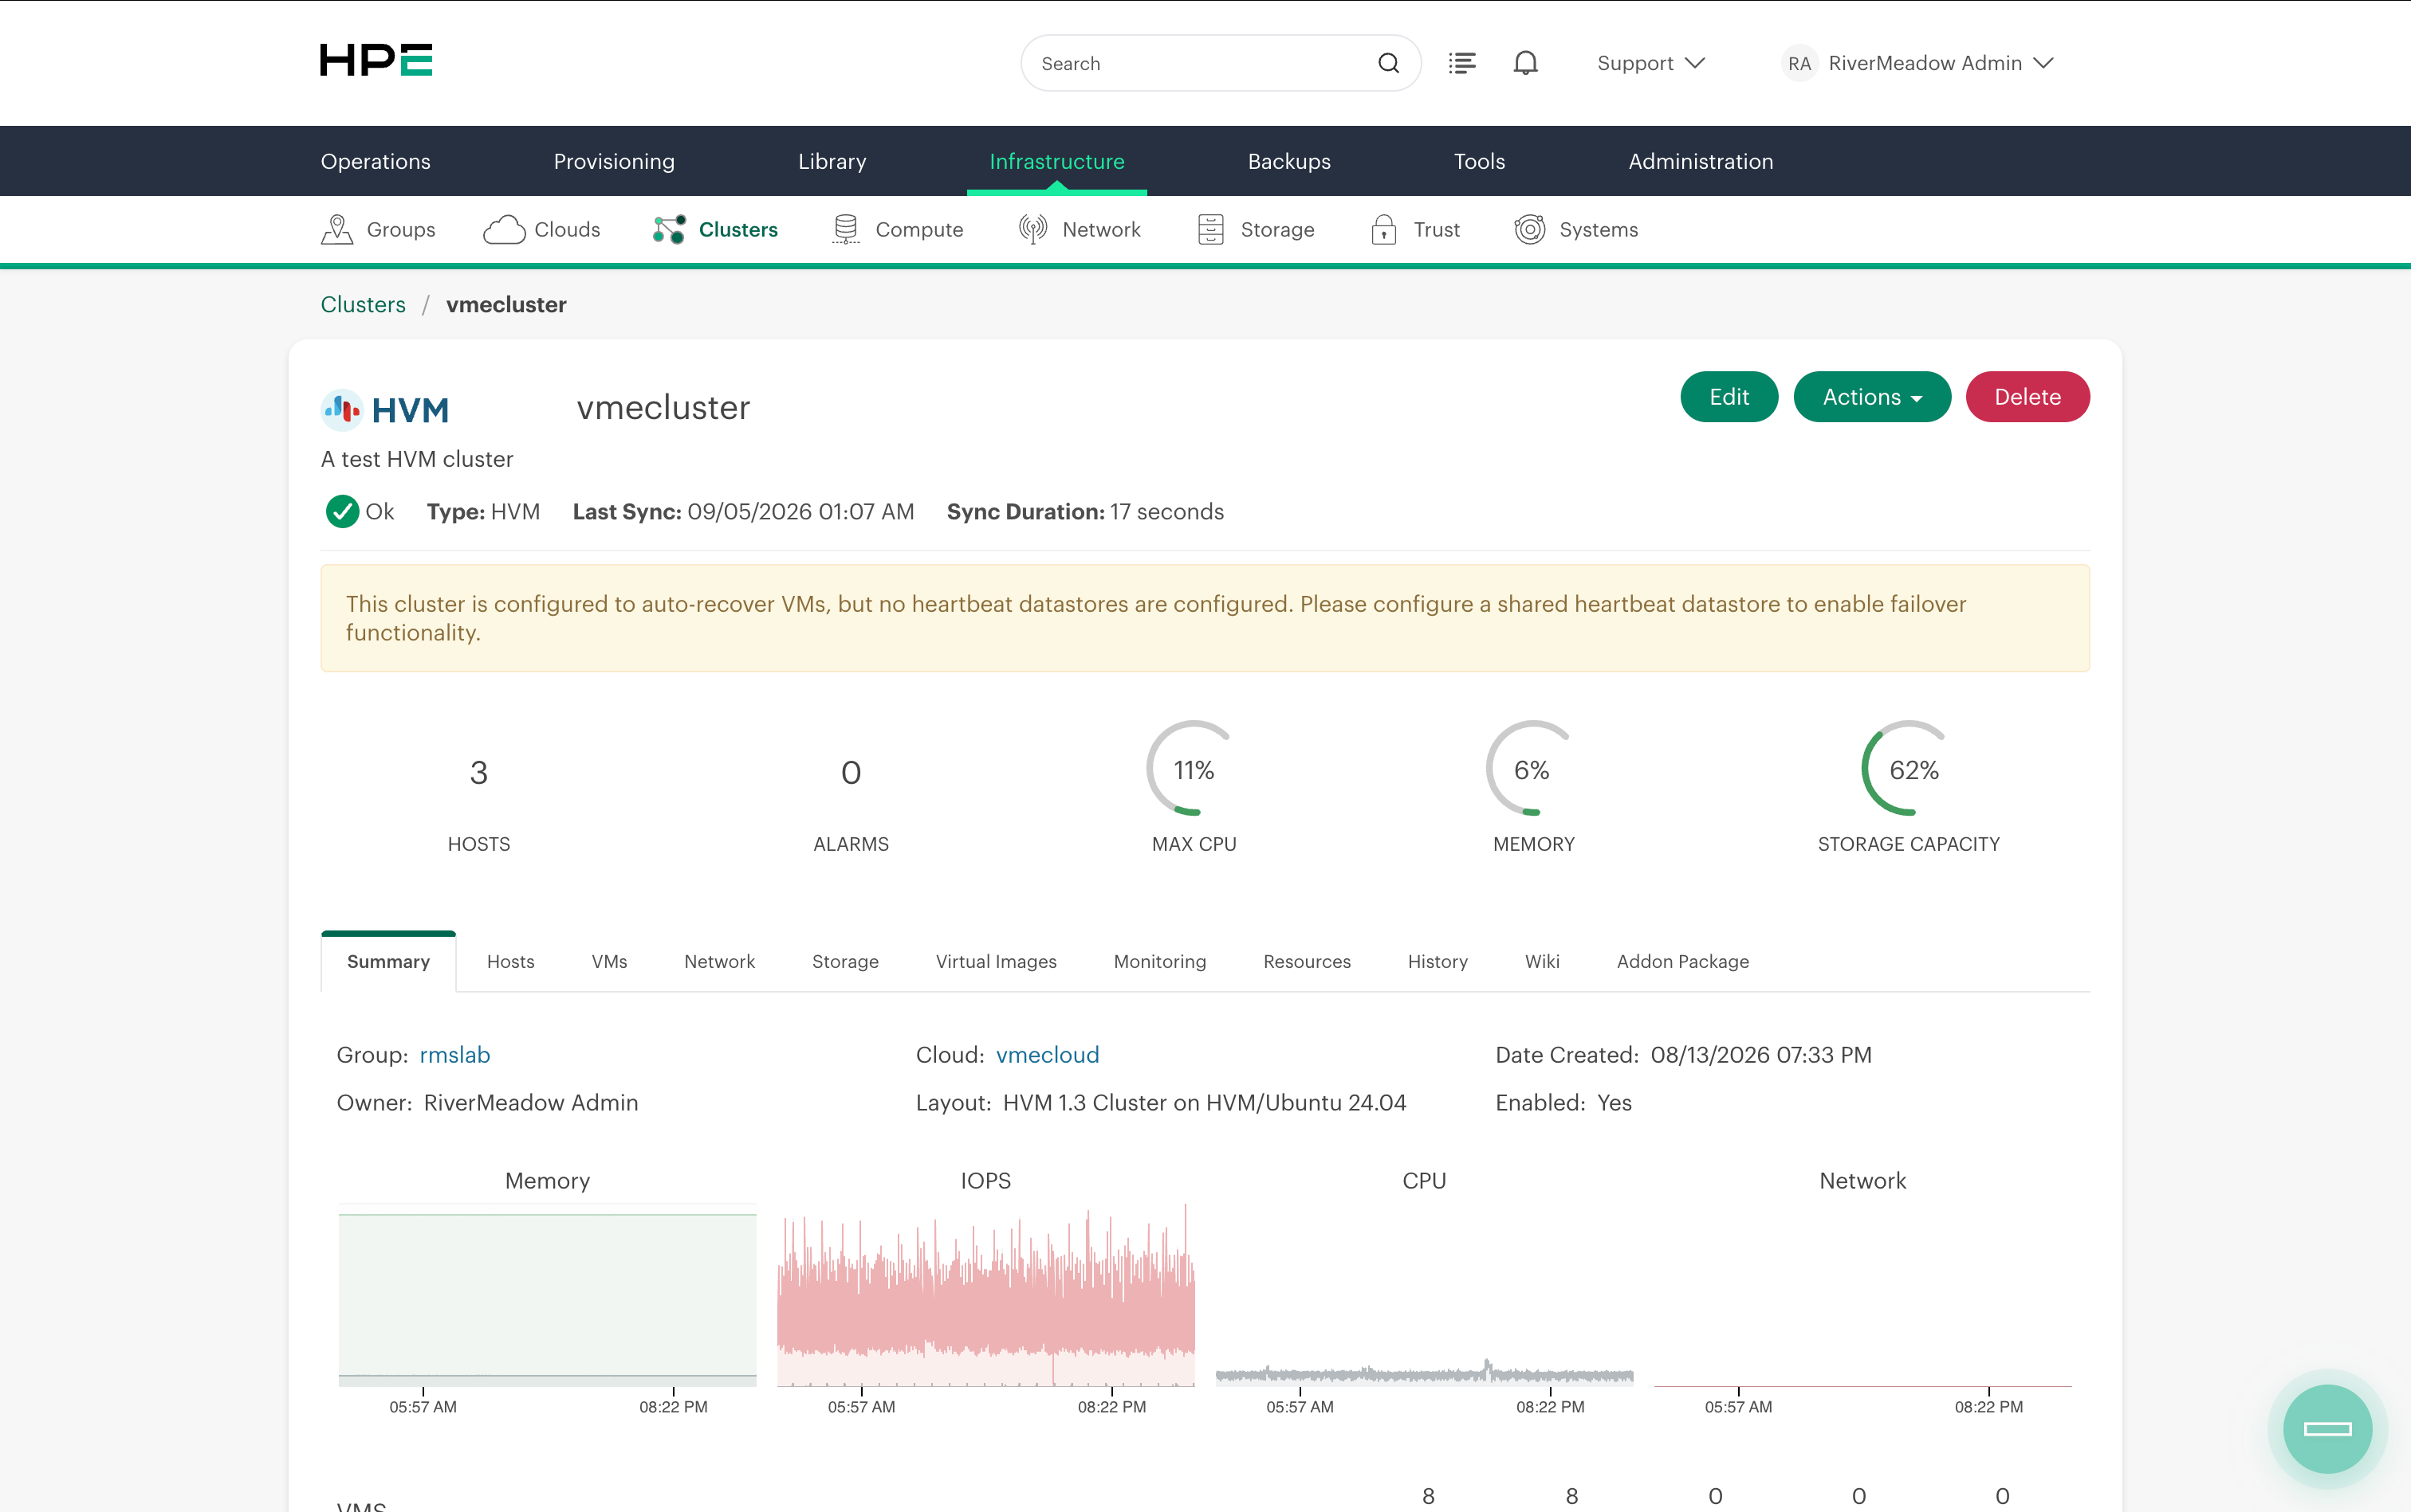Switch to the Hosts tab
The width and height of the screenshot is (2411, 1512).
click(510, 961)
